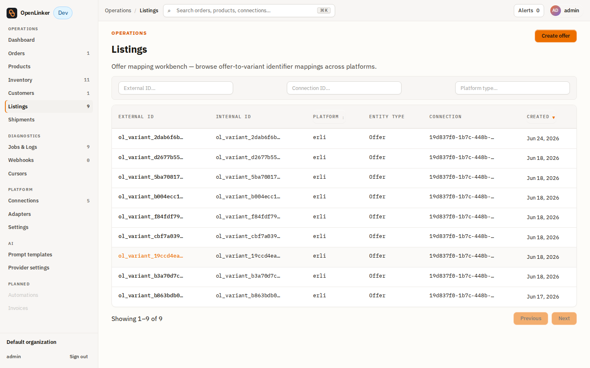The height and width of the screenshot is (368, 590).
Task: Click the Operations breadcrumb link
Action: (x=118, y=11)
